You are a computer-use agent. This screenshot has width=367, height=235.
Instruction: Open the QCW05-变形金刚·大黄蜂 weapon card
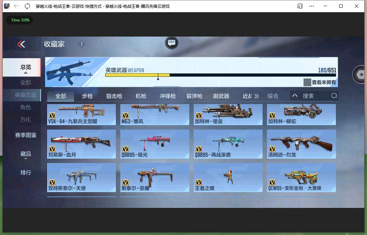coord(301,177)
